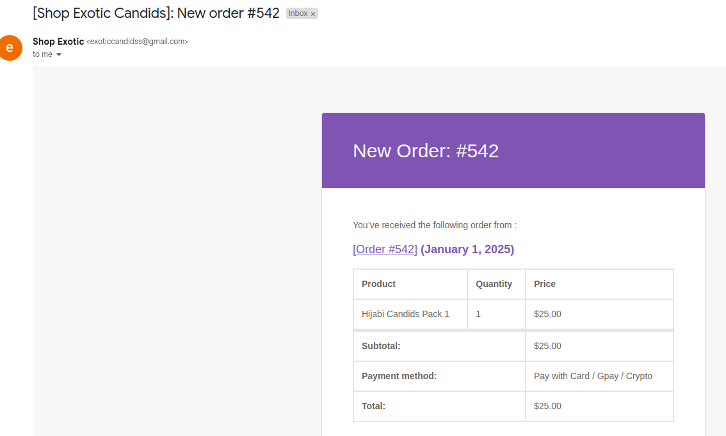Click the email subject line text
The image size is (726, 436).
(x=156, y=12)
